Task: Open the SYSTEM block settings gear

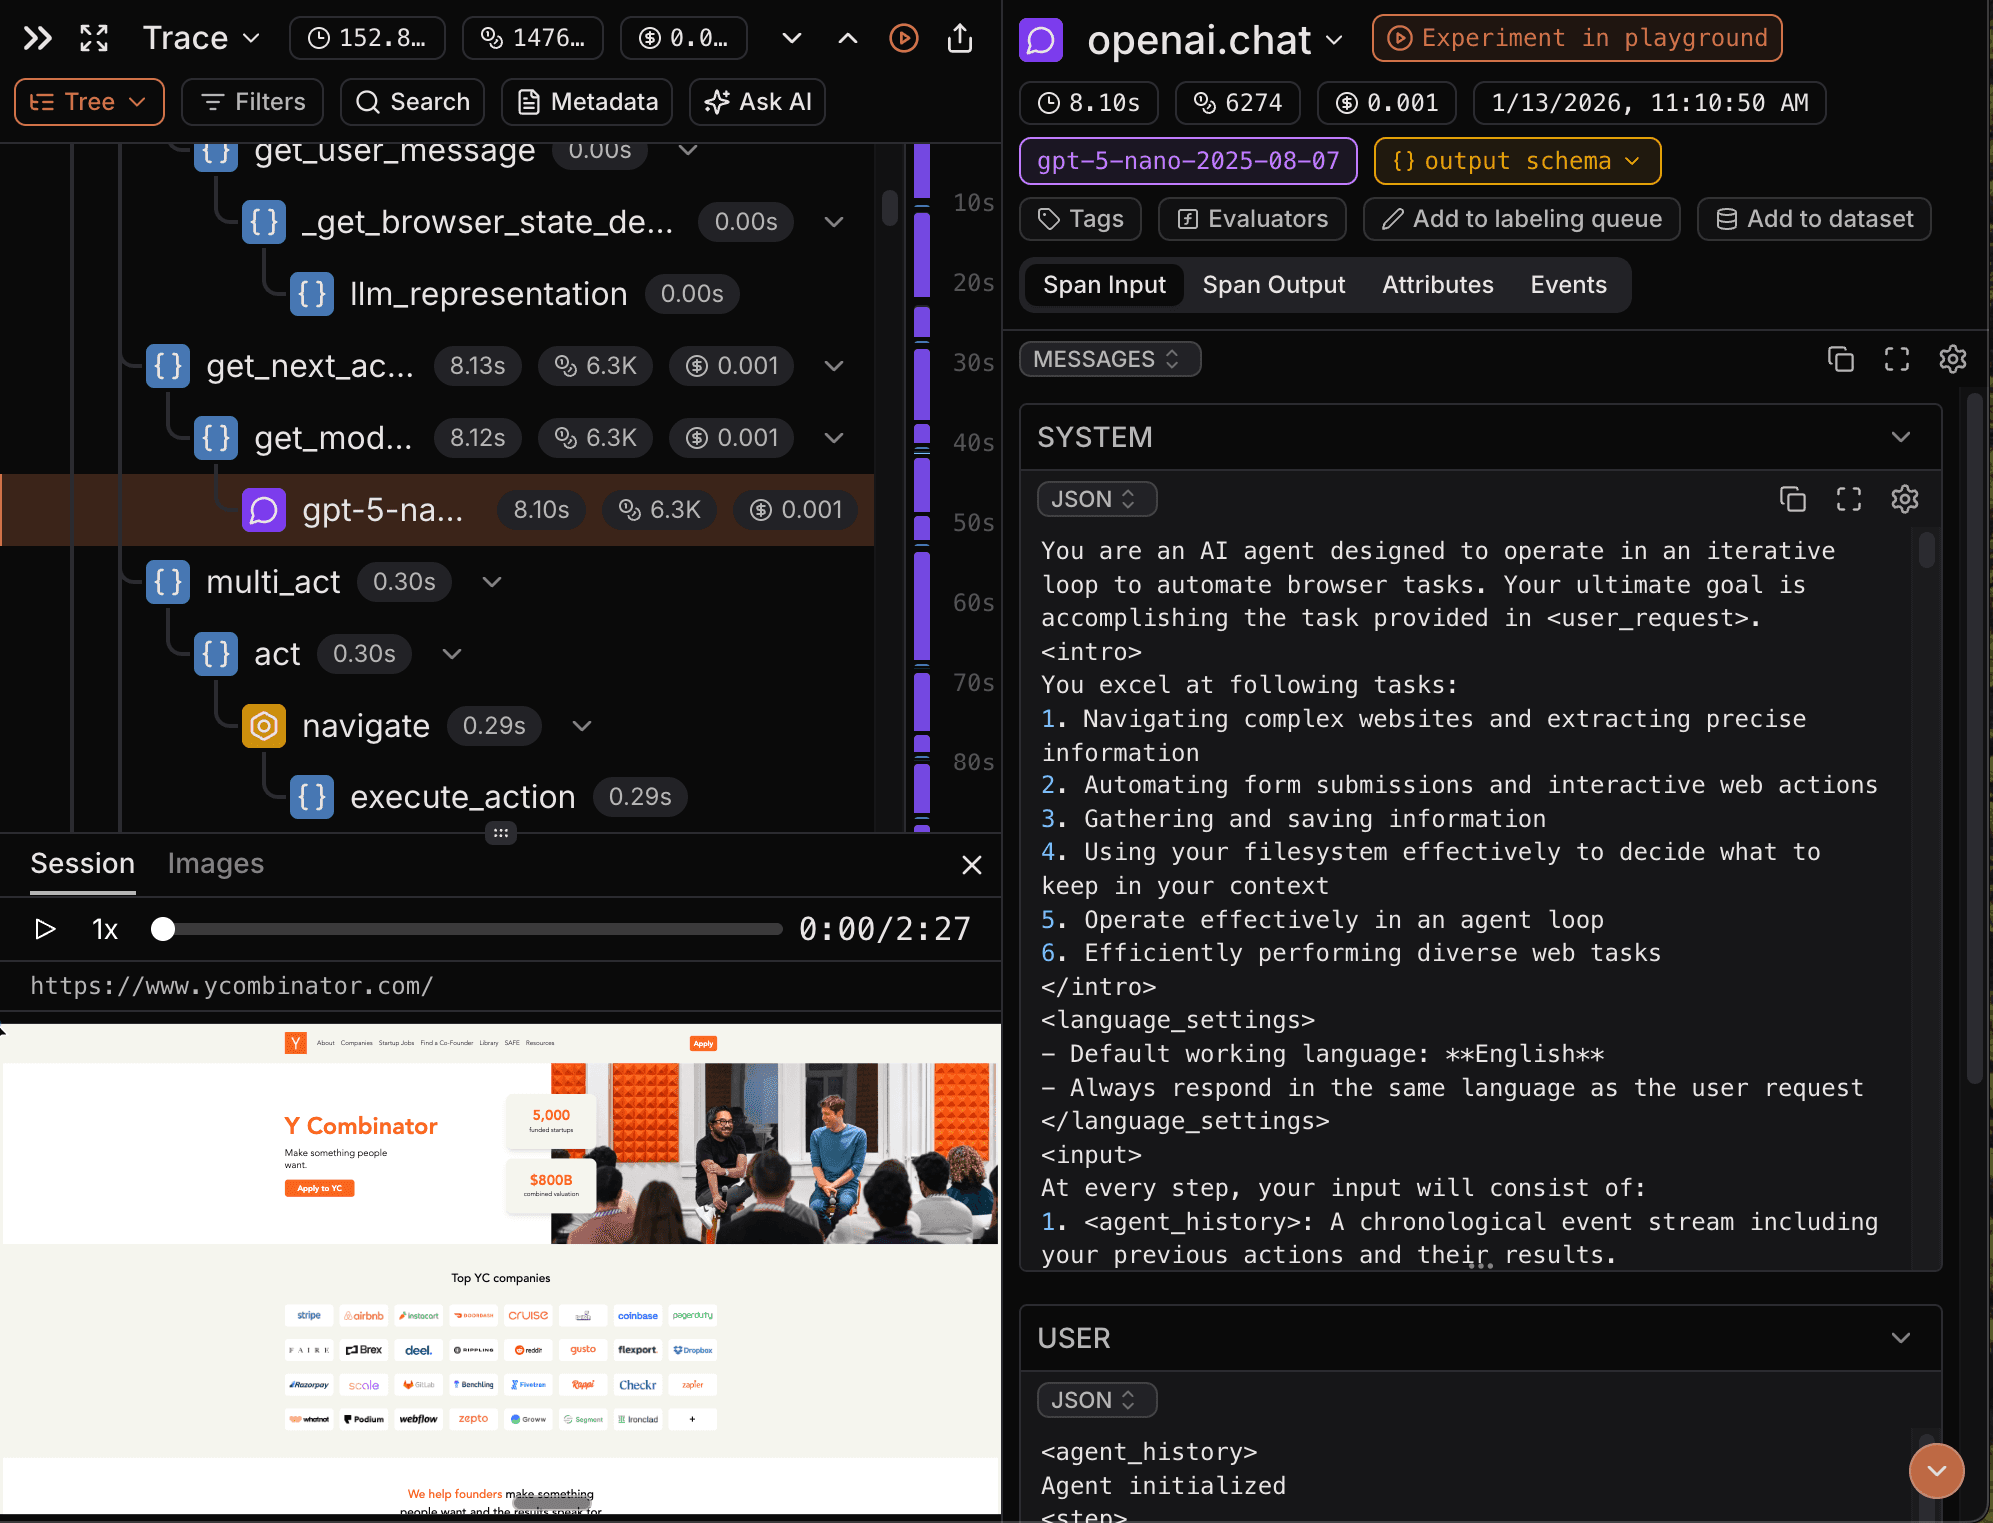Action: click(1904, 499)
